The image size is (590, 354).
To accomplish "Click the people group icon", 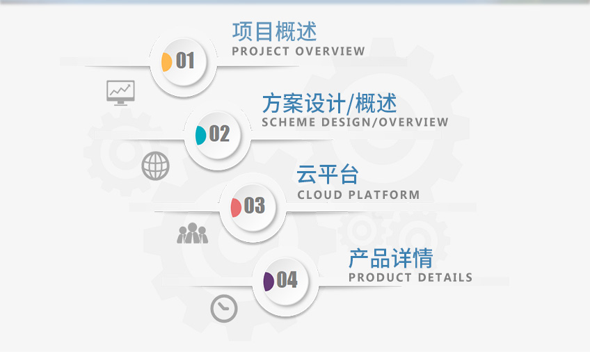I will click(192, 233).
